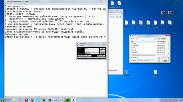This screenshot has height=102, width=183.
Task: Focus the Output file text field
Action: pyautogui.click(x=92, y=53)
